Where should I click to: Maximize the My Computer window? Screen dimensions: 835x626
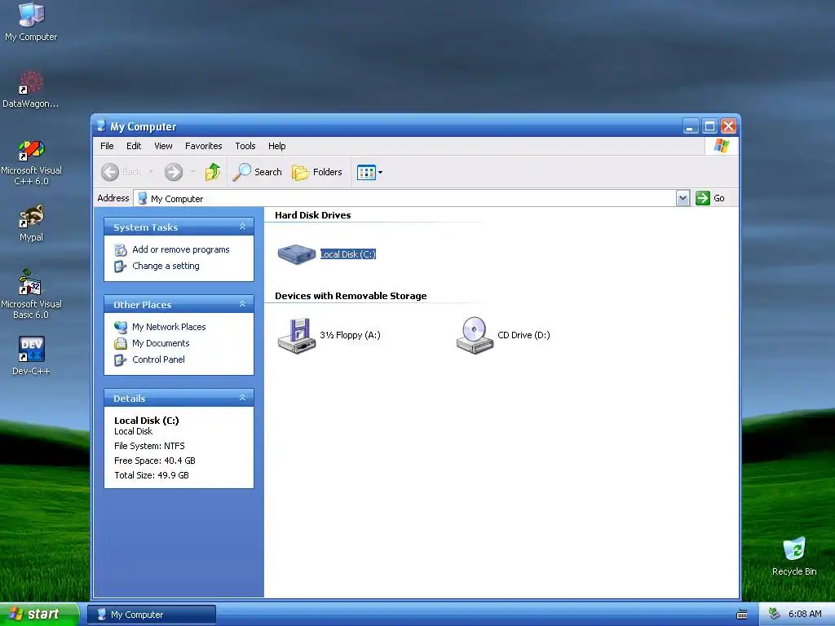coord(709,126)
